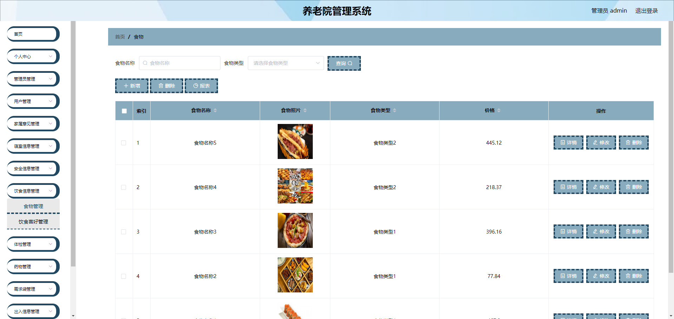Click the 食物类型1 cell in 食物名称3 row

click(384, 232)
